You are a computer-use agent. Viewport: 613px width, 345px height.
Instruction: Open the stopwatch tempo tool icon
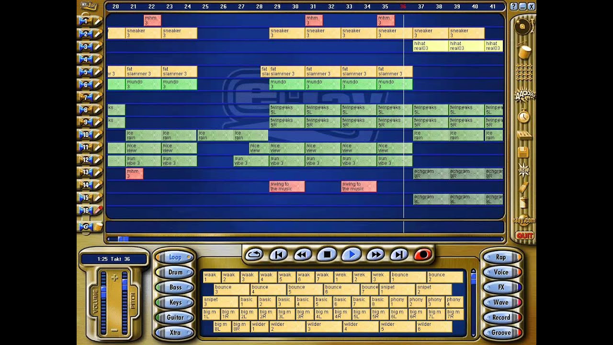523,115
